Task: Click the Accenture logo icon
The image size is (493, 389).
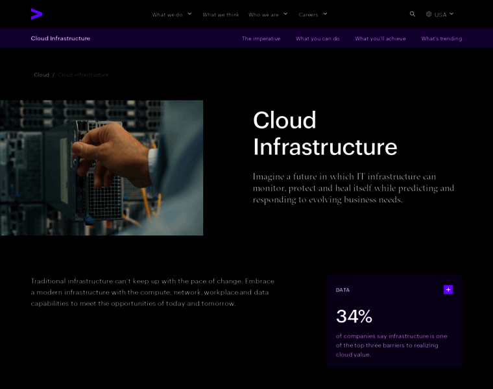Action: point(36,14)
